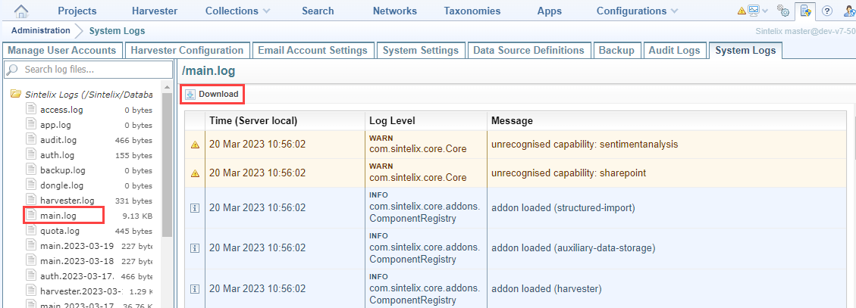Open harvester.log from the log list
Image resolution: width=856 pixels, height=308 pixels.
coord(67,201)
